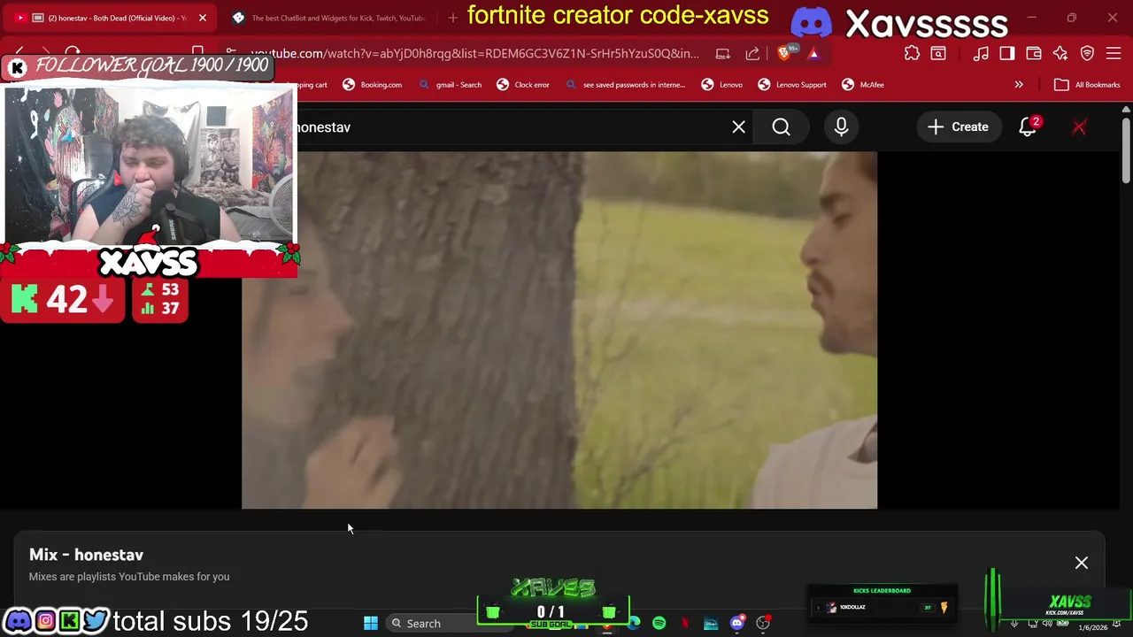Close the Mix - honestav panel
This screenshot has height=637, width=1133.
pos(1082,563)
